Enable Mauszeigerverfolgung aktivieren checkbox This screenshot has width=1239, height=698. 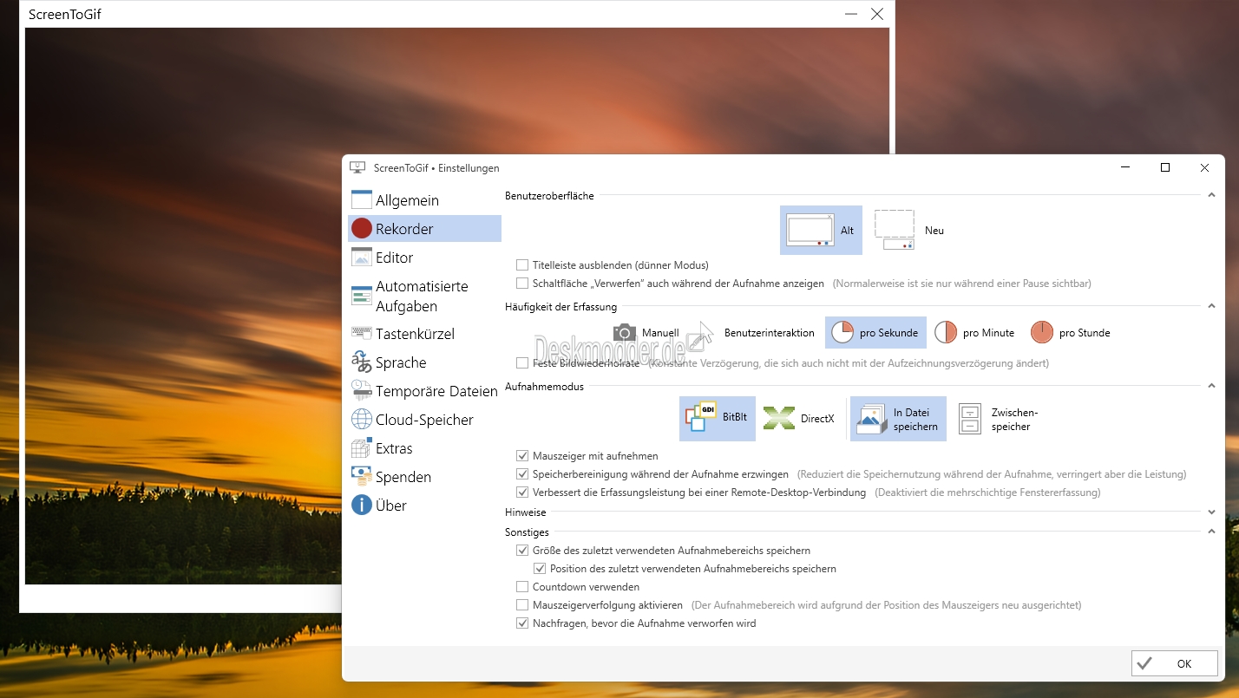click(x=522, y=605)
